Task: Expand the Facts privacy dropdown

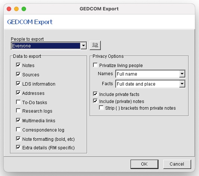Action: point(150,84)
